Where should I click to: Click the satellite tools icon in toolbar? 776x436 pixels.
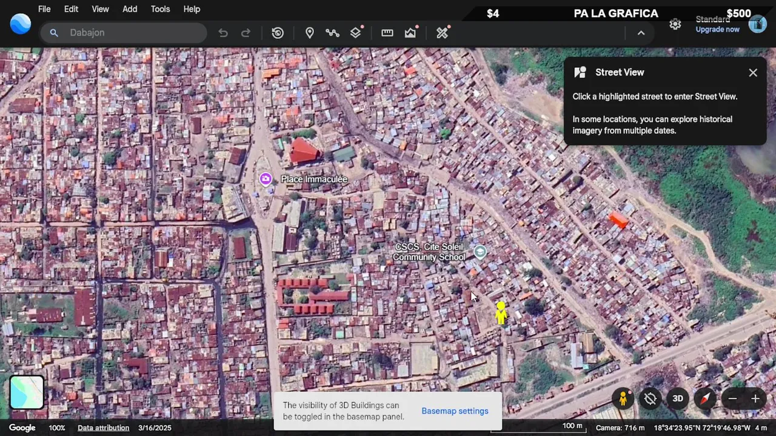tap(443, 33)
